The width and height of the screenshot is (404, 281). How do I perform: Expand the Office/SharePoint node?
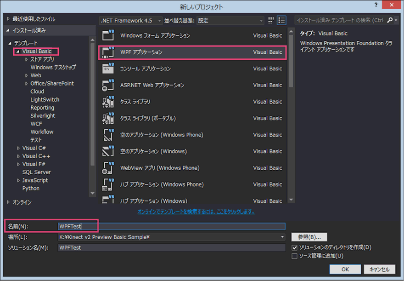[26, 84]
